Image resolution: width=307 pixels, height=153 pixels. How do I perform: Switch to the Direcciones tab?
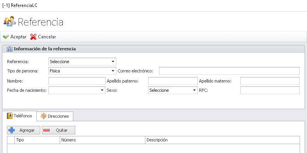(55, 117)
